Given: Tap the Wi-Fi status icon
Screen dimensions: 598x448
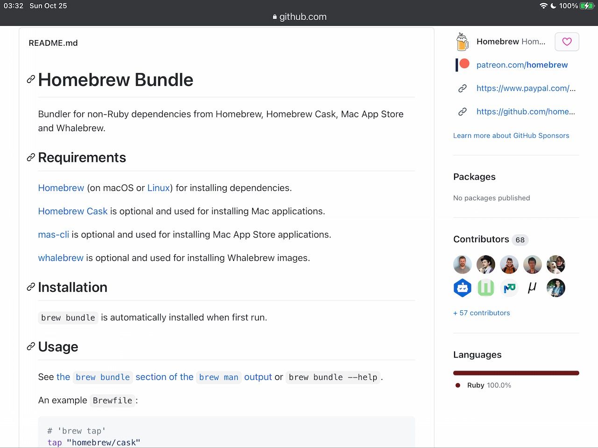Looking at the screenshot, I should [x=543, y=6].
